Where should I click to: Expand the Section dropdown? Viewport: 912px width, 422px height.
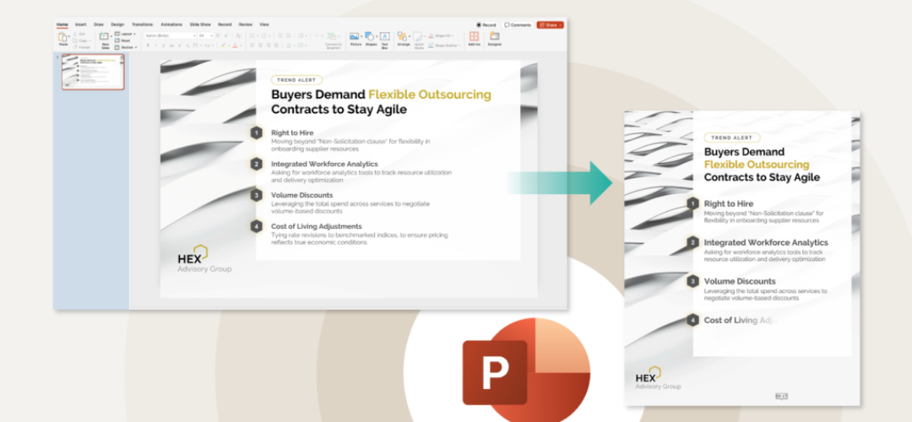(x=126, y=47)
